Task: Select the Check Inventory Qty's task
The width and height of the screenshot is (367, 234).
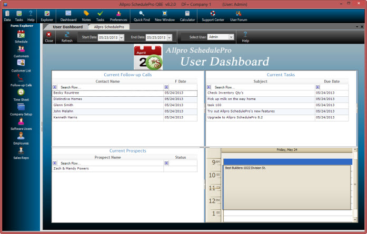Action: tap(277, 93)
